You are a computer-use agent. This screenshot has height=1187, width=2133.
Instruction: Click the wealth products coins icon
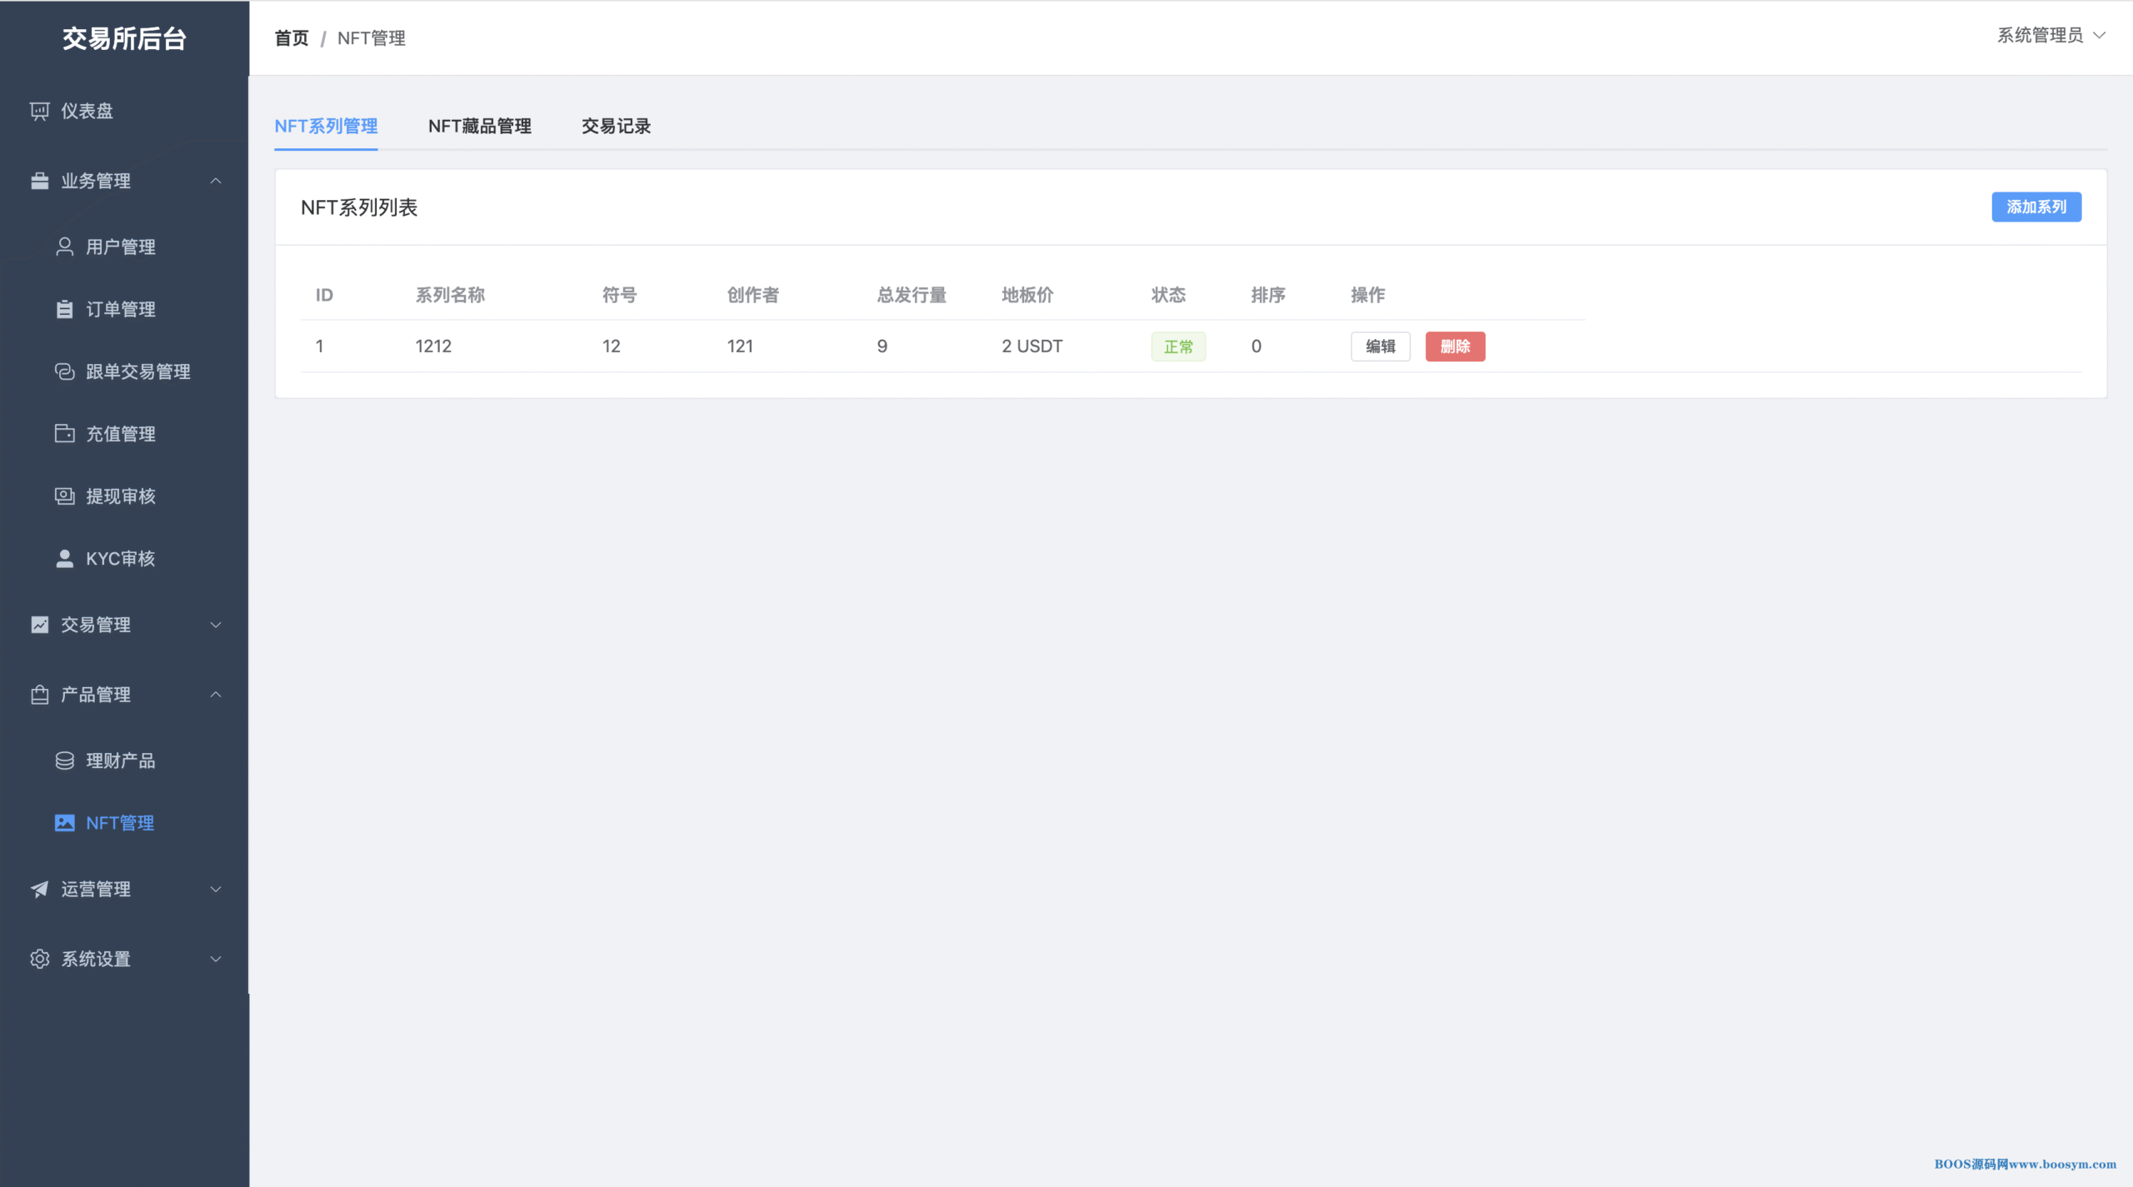[x=64, y=761]
